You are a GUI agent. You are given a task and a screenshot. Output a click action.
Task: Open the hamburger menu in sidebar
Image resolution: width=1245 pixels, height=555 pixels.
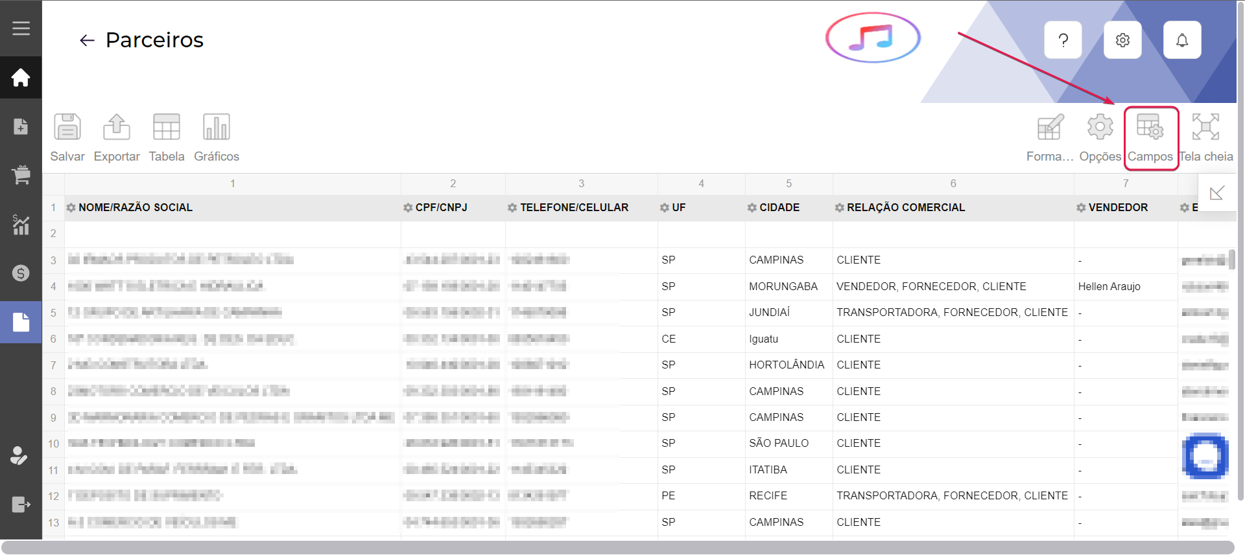pos(21,28)
